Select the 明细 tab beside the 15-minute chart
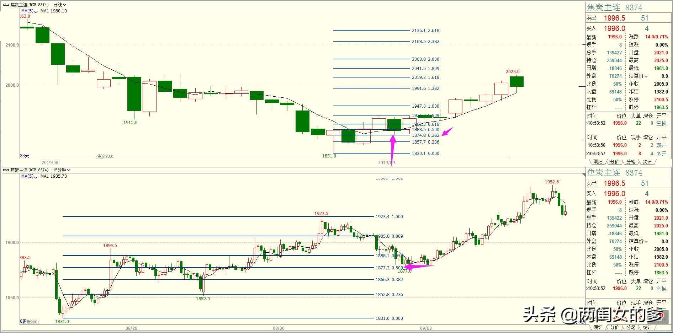 [x=598, y=327]
